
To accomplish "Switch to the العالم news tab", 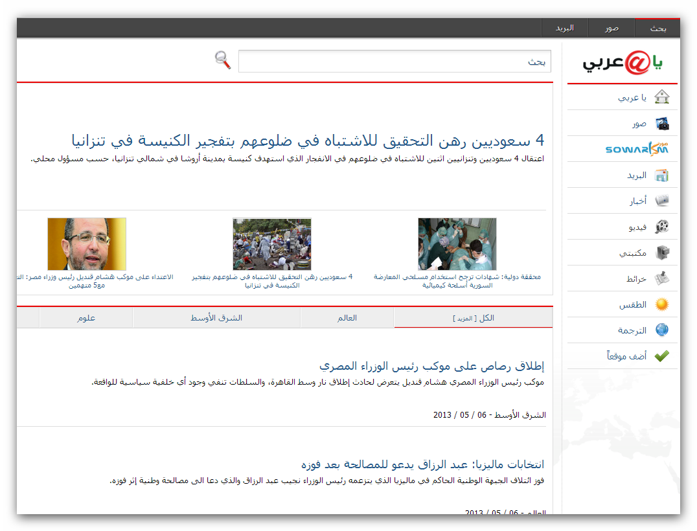I will pyautogui.click(x=347, y=318).
